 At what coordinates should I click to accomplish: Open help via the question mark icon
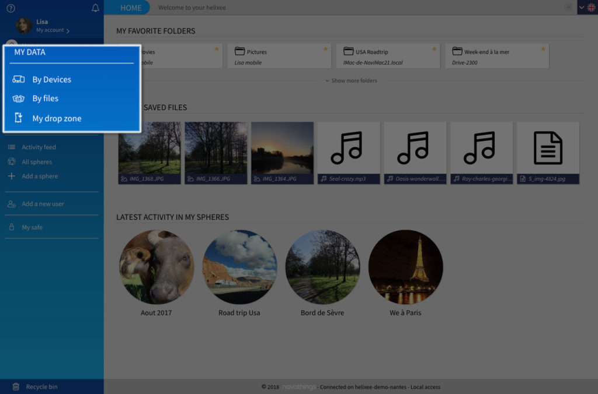point(11,8)
